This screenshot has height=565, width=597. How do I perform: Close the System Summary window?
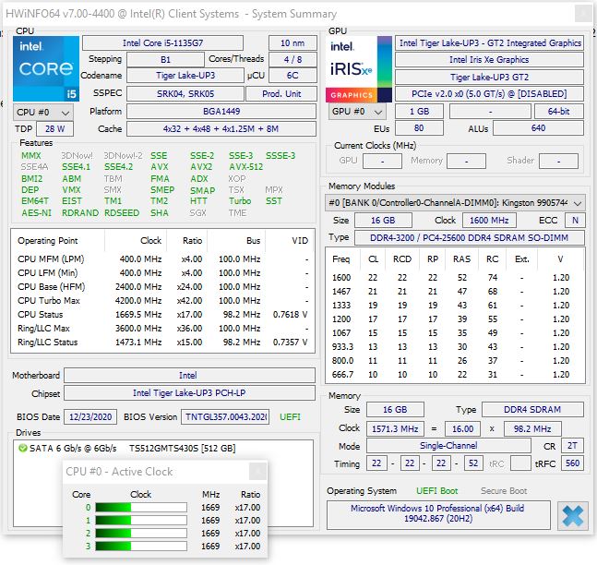pyautogui.click(x=582, y=14)
